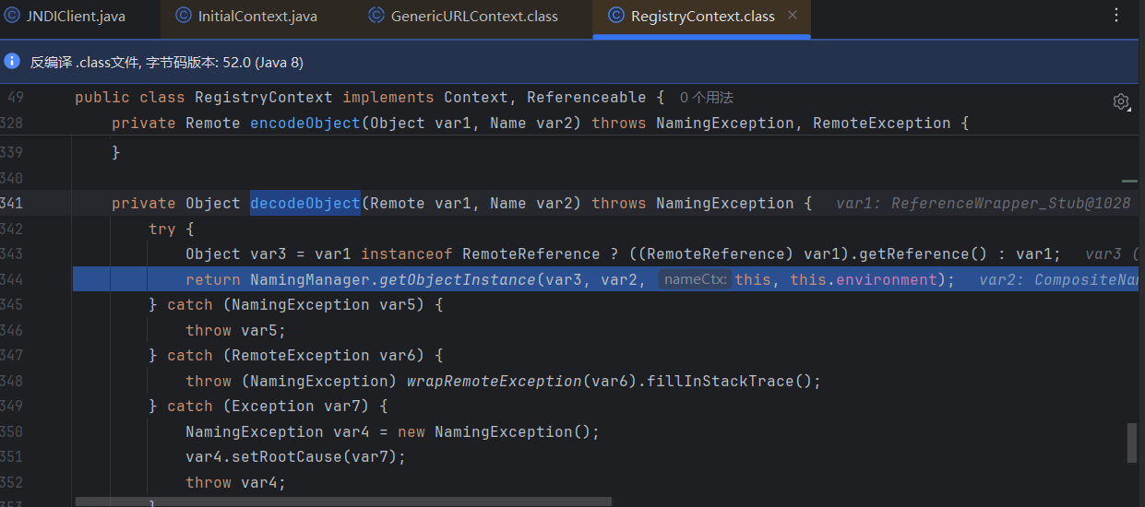Switch to the GenericURLContext.class tab

(x=473, y=17)
